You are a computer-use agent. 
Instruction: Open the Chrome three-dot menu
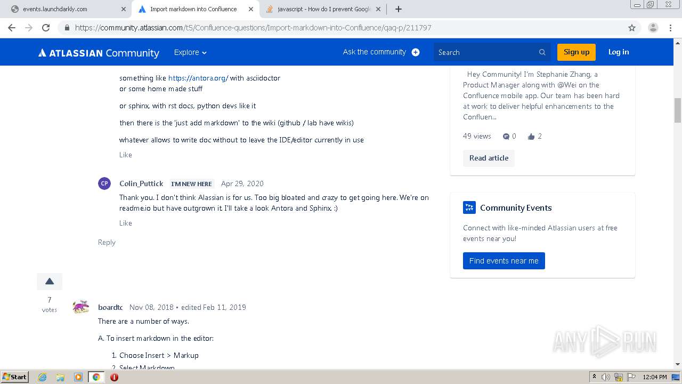(670, 28)
